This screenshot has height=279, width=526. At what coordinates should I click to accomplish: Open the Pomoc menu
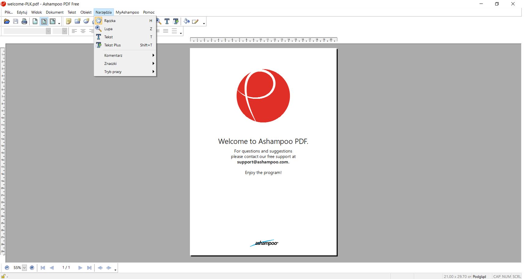click(149, 12)
